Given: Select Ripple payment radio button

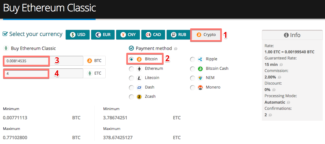Looking at the screenshot, I should (x=193, y=59).
